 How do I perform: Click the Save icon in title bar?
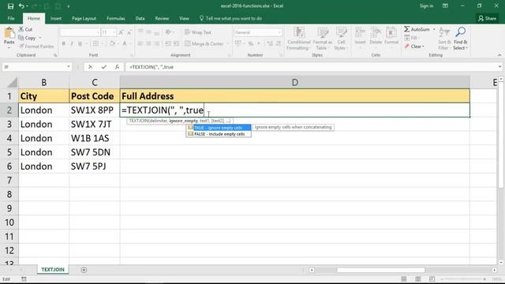pyautogui.click(x=10, y=6)
